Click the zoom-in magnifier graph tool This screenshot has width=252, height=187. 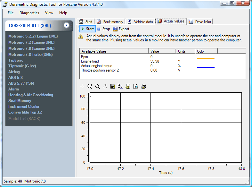point(90,86)
